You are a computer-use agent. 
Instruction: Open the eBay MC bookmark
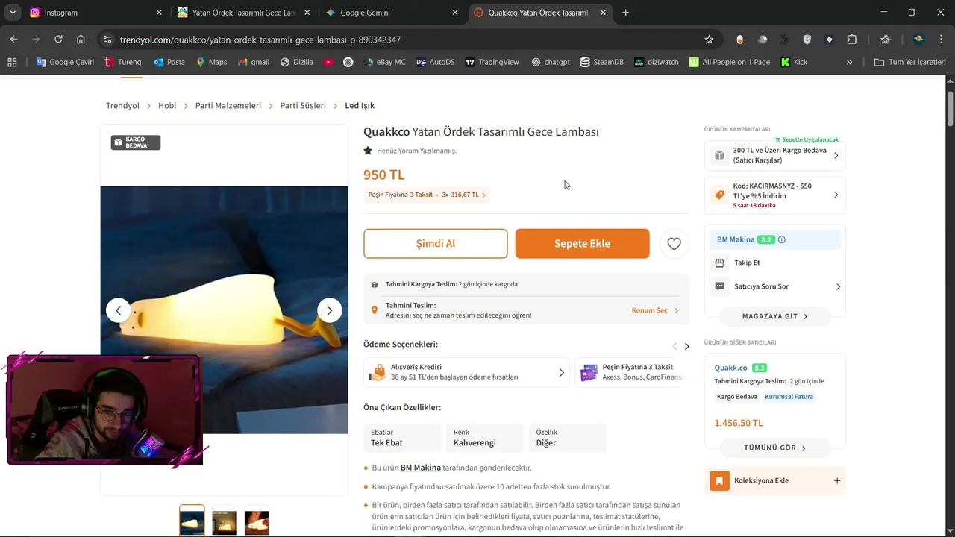point(384,62)
